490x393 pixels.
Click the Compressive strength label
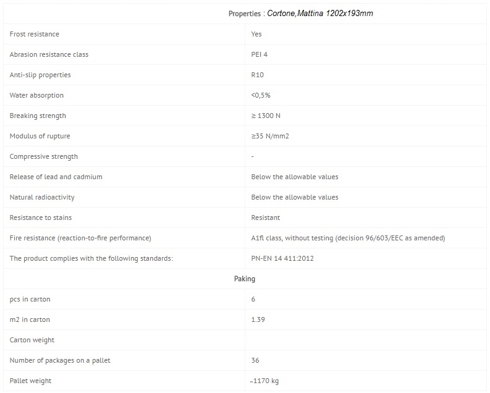44,156
